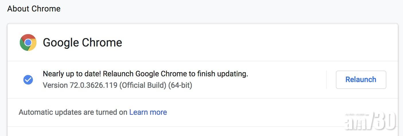Click the Google Chrome logo icon
This screenshot has width=403, height=136.
click(x=28, y=42)
